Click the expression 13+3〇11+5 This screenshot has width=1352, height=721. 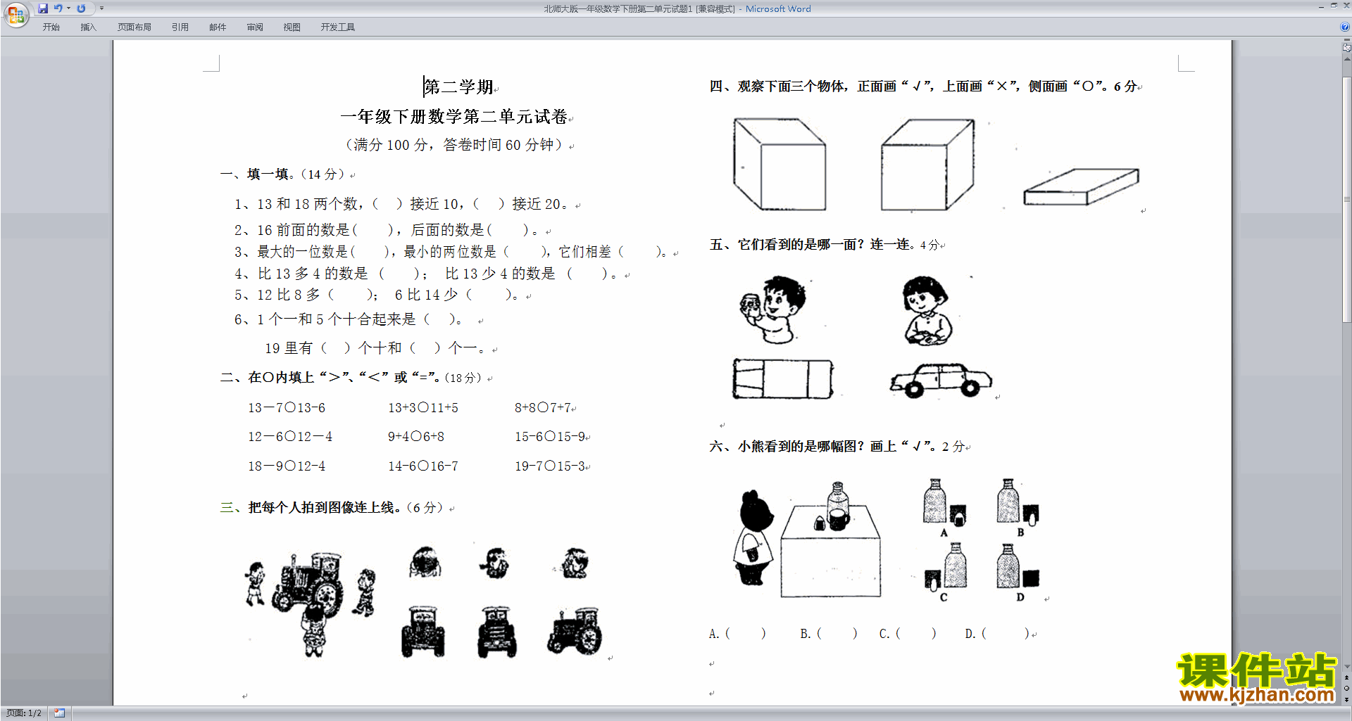pos(423,408)
